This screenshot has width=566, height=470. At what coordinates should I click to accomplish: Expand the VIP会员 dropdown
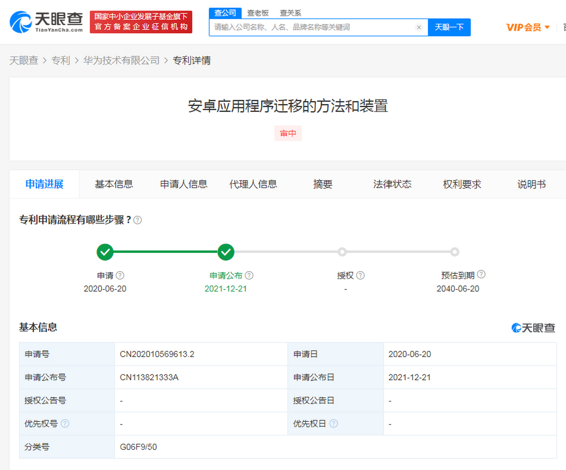coord(528,28)
